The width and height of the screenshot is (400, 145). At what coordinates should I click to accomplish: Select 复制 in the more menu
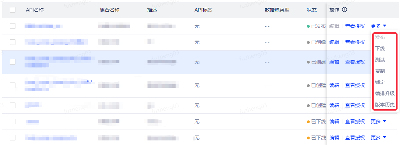click(x=380, y=71)
